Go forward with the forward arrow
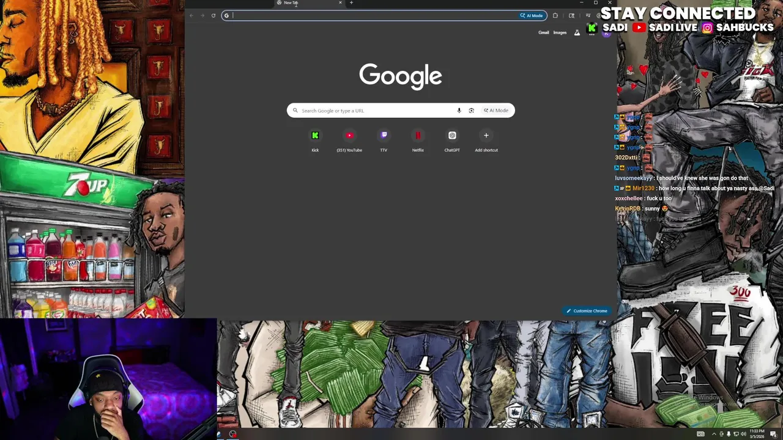Screen dimensions: 783x440 pos(202,15)
